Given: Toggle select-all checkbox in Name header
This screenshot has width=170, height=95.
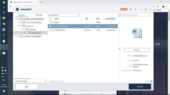Looking at the screenshot, I should click(x=50, y=19).
